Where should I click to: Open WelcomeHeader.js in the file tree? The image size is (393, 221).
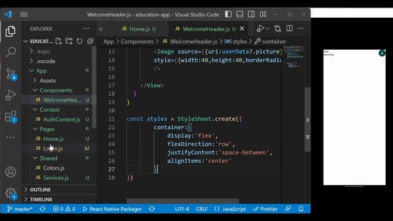coord(59,100)
